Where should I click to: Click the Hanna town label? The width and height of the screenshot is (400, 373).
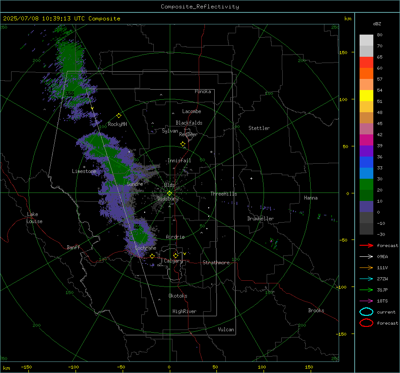pyautogui.click(x=311, y=198)
